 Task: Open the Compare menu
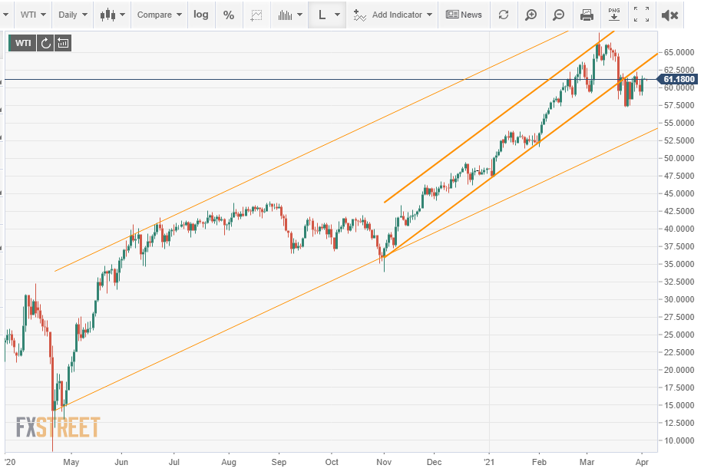[x=159, y=15]
